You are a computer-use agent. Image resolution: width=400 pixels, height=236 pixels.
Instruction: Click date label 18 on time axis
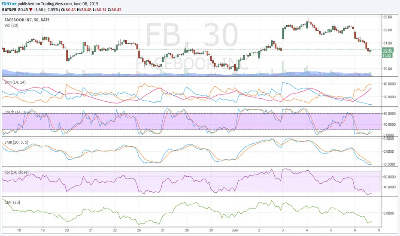[x=19, y=230]
